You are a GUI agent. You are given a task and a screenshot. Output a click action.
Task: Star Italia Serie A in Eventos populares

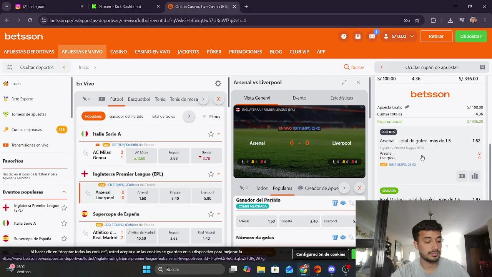(x=64, y=223)
